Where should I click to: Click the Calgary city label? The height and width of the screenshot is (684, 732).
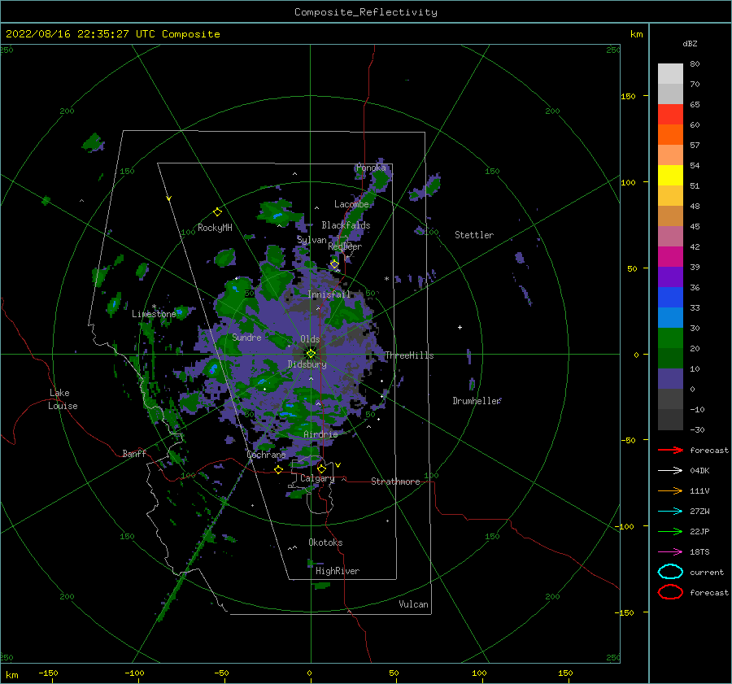point(317,478)
